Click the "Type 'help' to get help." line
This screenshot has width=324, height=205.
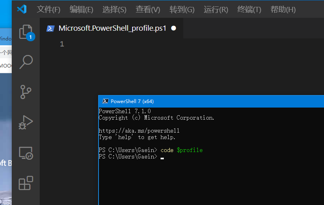137,137
